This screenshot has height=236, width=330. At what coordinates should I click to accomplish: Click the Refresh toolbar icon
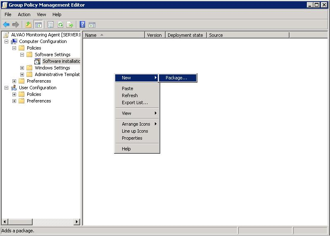[60, 25]
